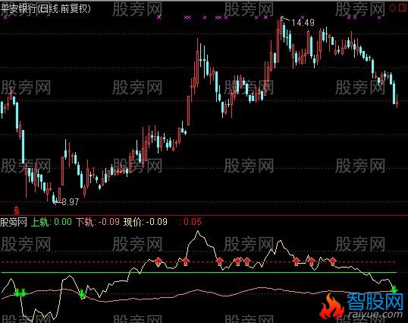Viewport: 408px width, 323px height.
Task: Click the green down arrow at indicator's right end
Action: (x=394, y=290)
